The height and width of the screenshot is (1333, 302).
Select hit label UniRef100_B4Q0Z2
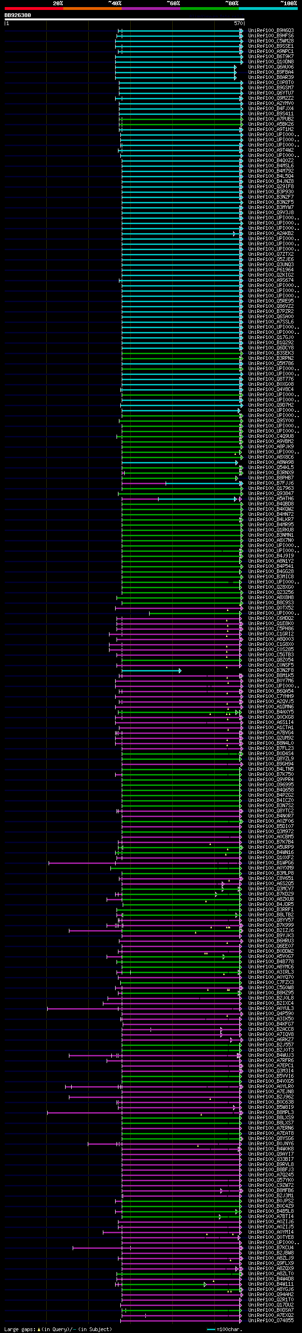(271, 160)
